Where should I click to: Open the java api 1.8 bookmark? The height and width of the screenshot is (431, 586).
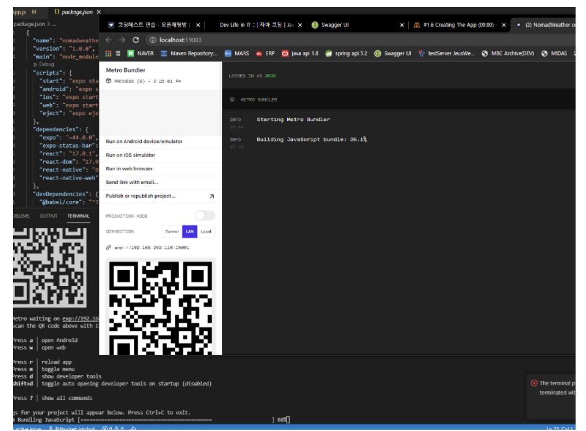(x=300, y=53)
